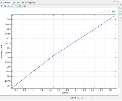Screen dimensions: 122x101
Task: Minimize the graphics panel view
Action: point(114,2)
